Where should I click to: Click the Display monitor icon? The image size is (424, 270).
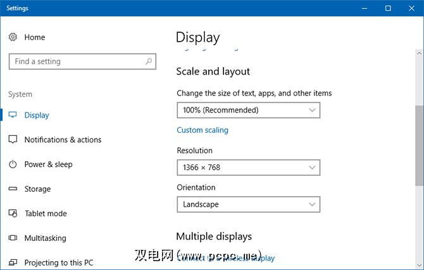coord(13,115)
